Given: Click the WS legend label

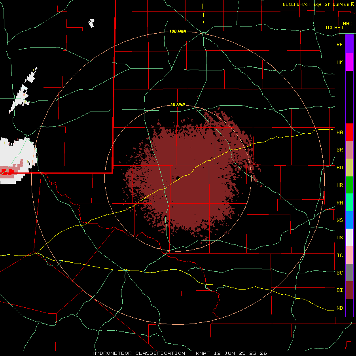Looking at the screenshot, I should click(x=340, y=220).
